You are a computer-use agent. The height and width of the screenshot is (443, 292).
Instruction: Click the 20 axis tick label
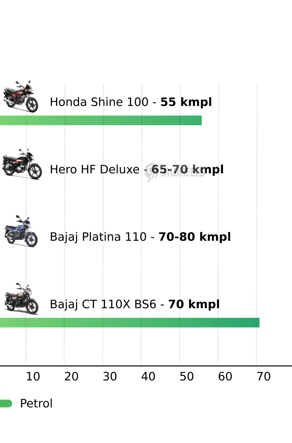(71, 377)
